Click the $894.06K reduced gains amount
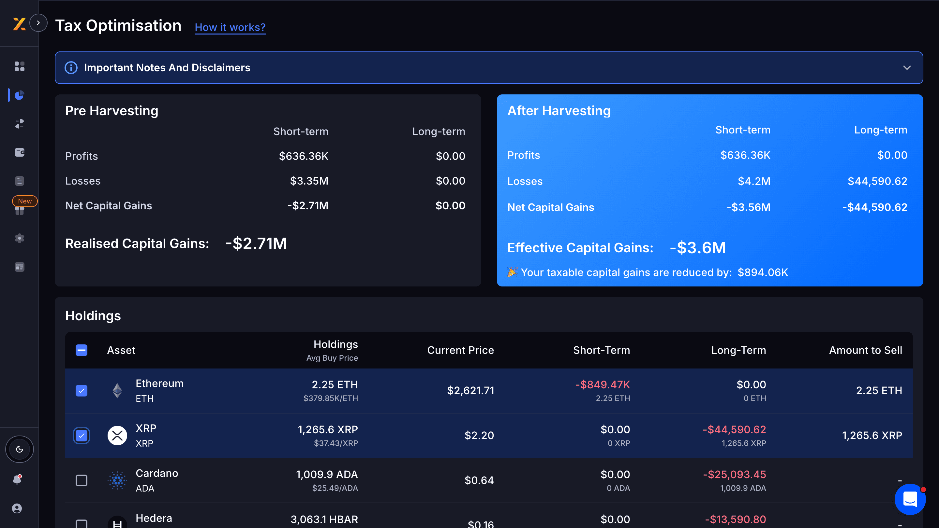Viewport: 939px width, 528px height. point(763,272)
